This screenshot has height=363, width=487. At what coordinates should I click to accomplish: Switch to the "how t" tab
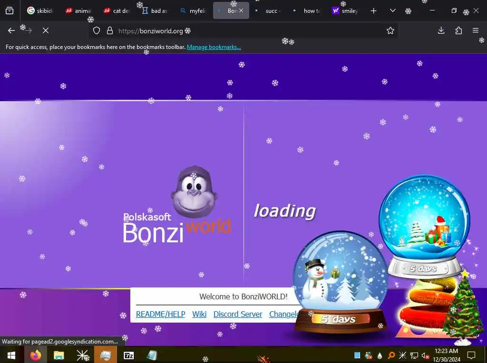pyautogui.click(x=307, y=11)
